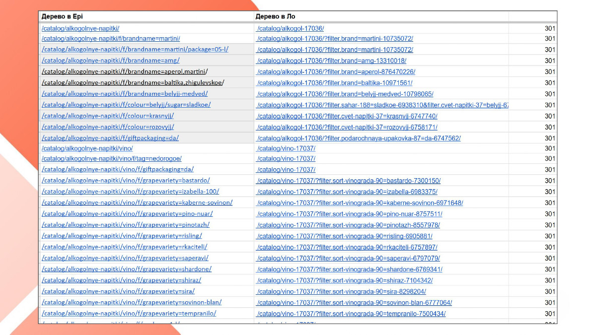Open the grapevariety=kaberne-sovinon/ link
Viewport: 596px width, 335px height.
[x=137, y=202]
